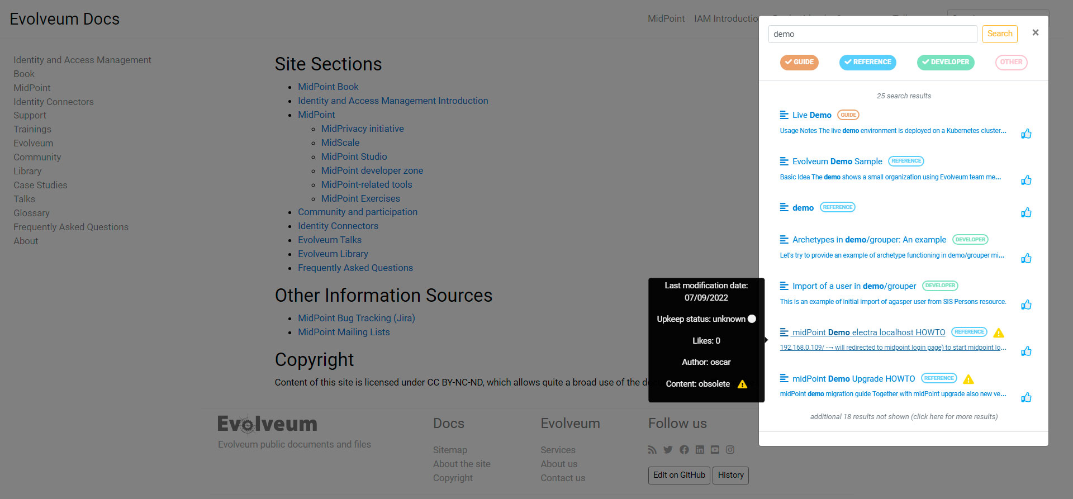
Task: Open the RSS feed icon in footer
Action: [652, 449]
